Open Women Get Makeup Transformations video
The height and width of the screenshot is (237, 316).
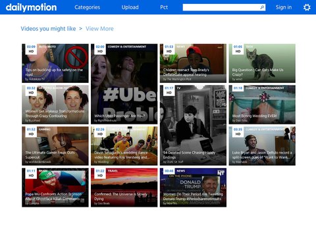(55, 105)
